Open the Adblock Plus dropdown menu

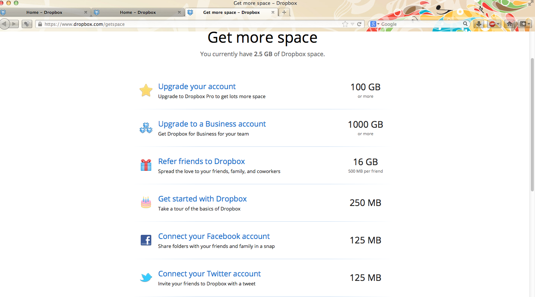(498, 24)
